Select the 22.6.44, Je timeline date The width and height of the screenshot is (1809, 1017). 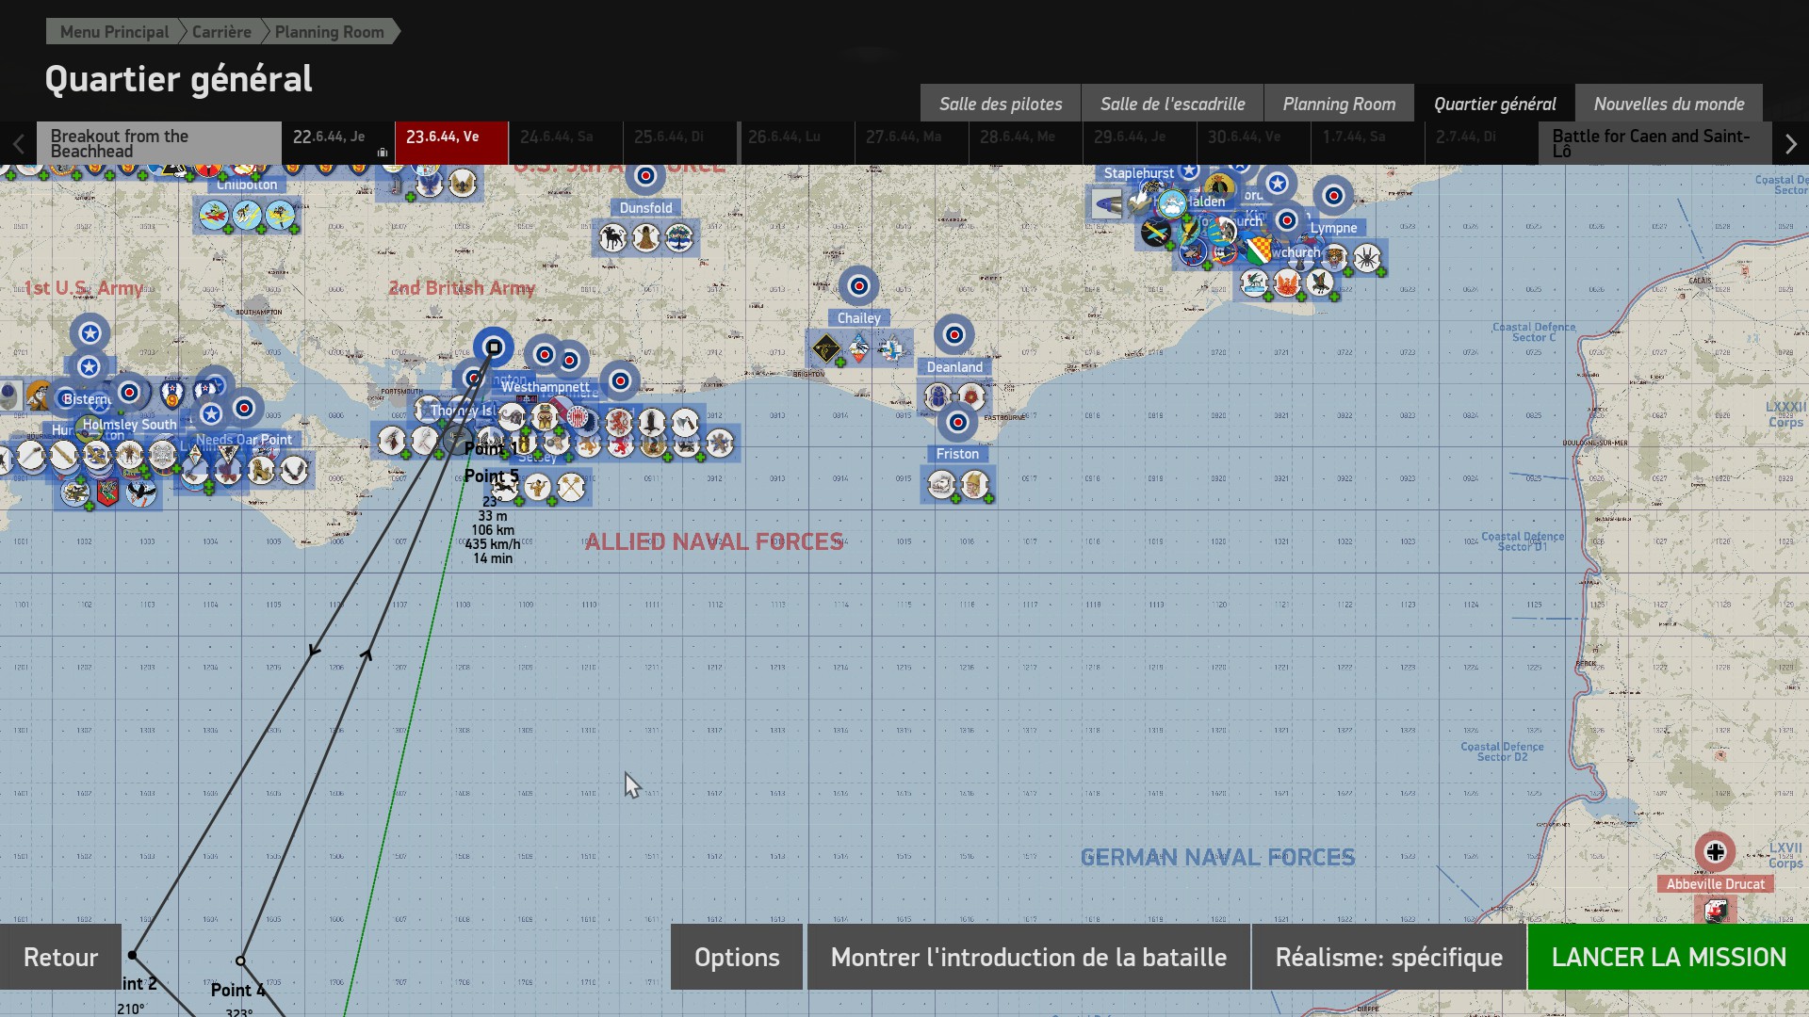(x=337, y=143)
